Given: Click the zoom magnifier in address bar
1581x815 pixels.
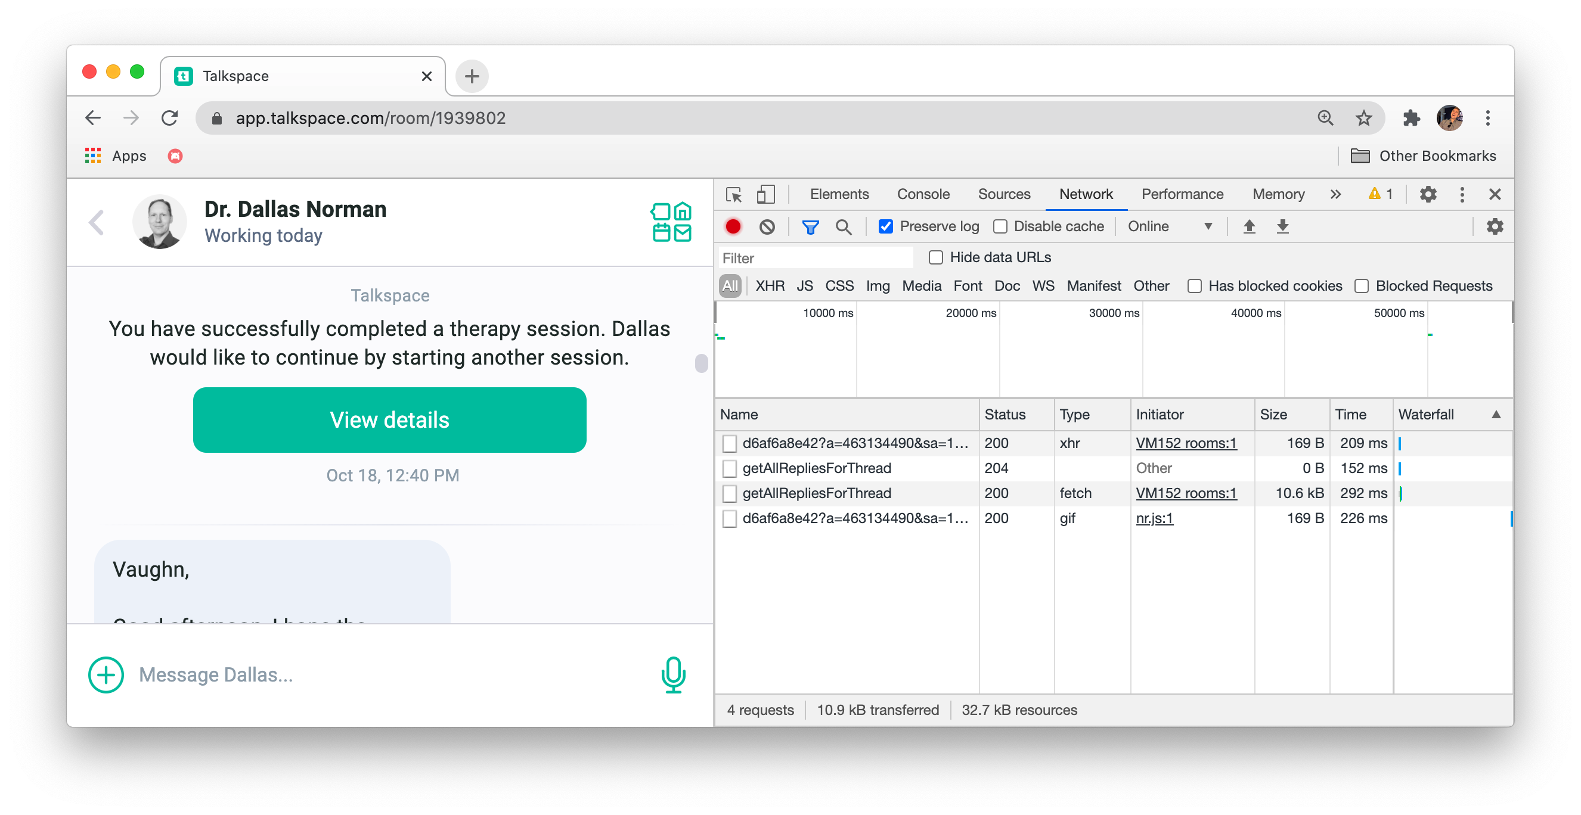Looking at the screenshot, I should coord(1325,118).
